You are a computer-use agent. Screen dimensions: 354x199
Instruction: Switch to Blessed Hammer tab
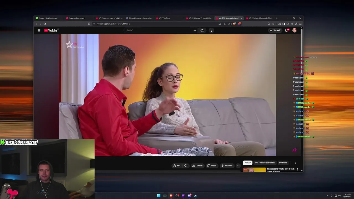[x=139, y=18]
